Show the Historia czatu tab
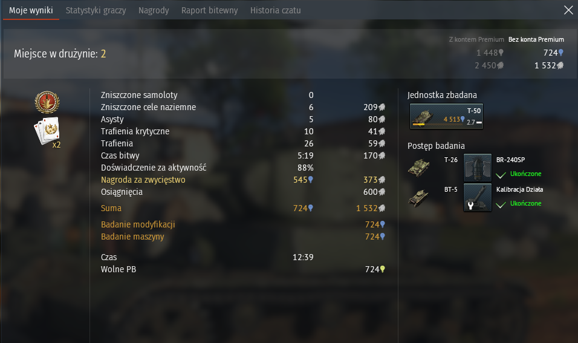 pos(275,10)
